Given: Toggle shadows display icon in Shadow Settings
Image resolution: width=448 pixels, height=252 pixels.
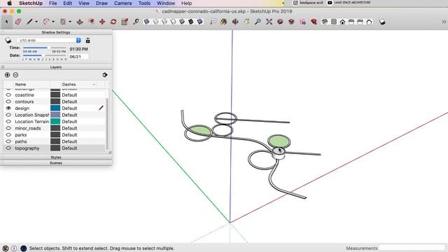Looking at the screenshot, I should tap(8, 41).
